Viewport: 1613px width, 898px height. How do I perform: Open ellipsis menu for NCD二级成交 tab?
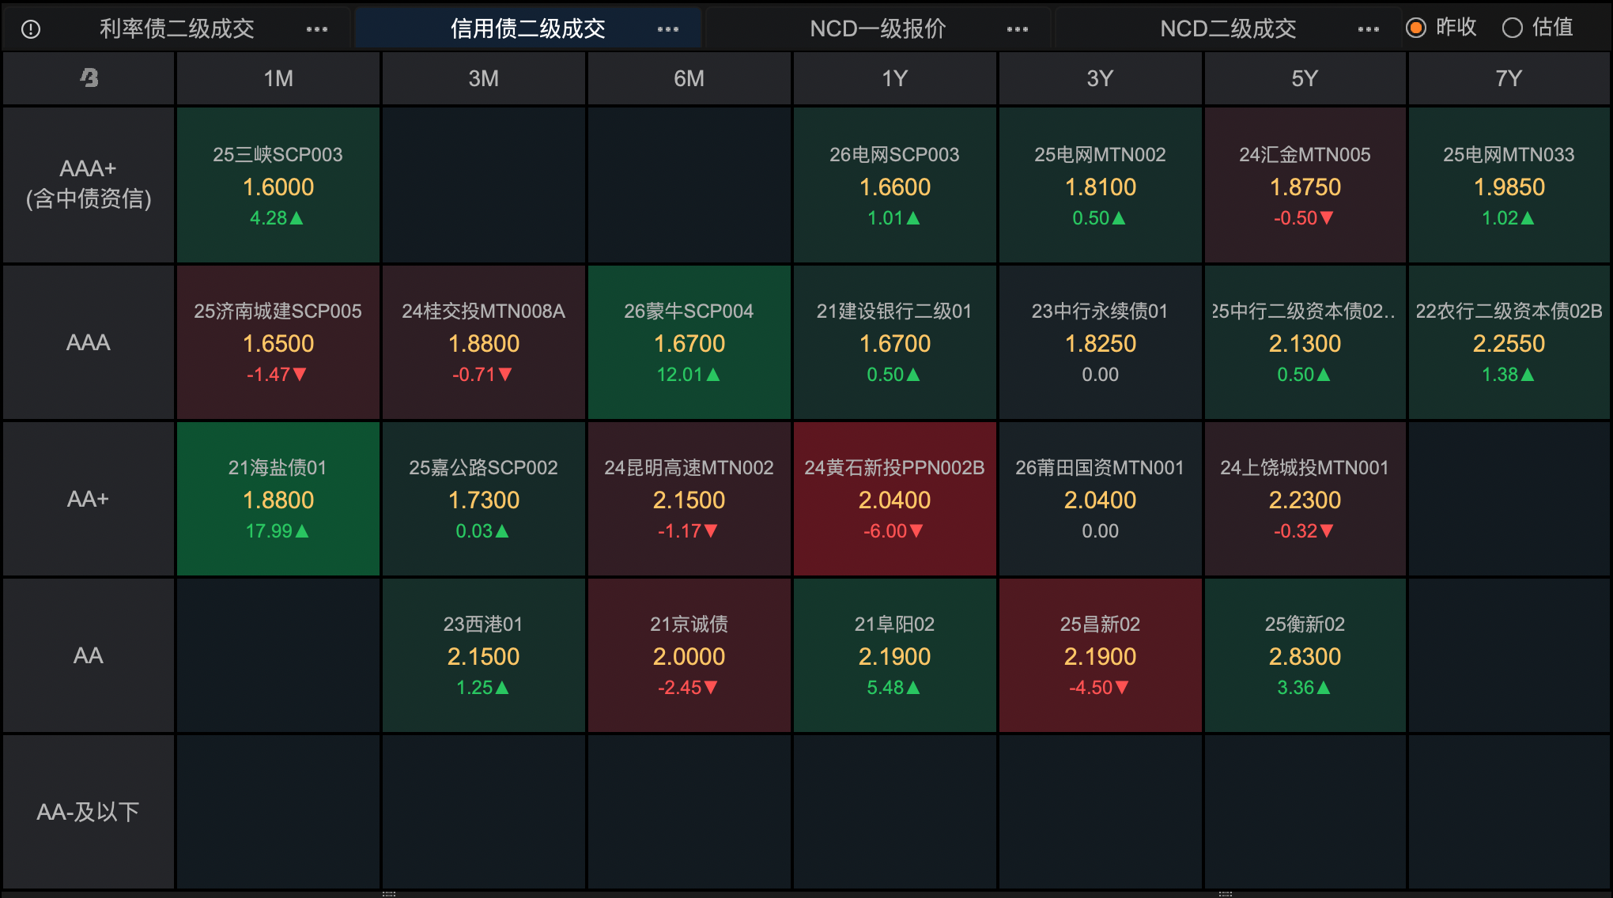(x=1368, y=29)
